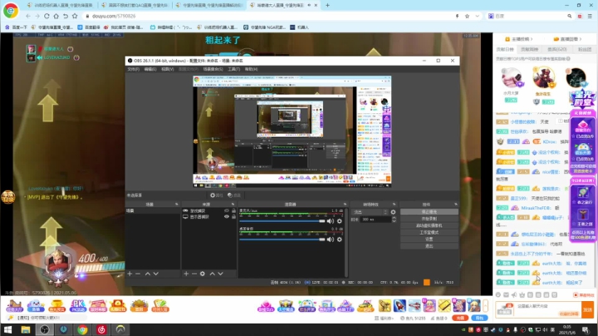598x336 pixels.
Task: Open the Windows Start menu
Action: [x=7, y=329]
